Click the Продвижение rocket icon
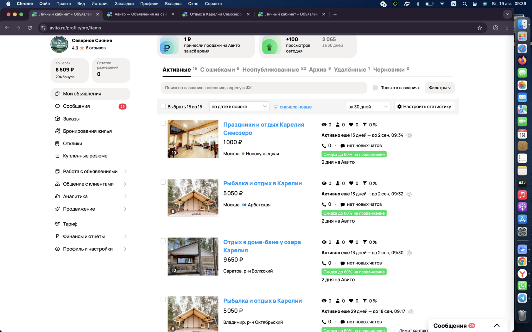This screenshot has height=332, width=532. coord(57,209)
